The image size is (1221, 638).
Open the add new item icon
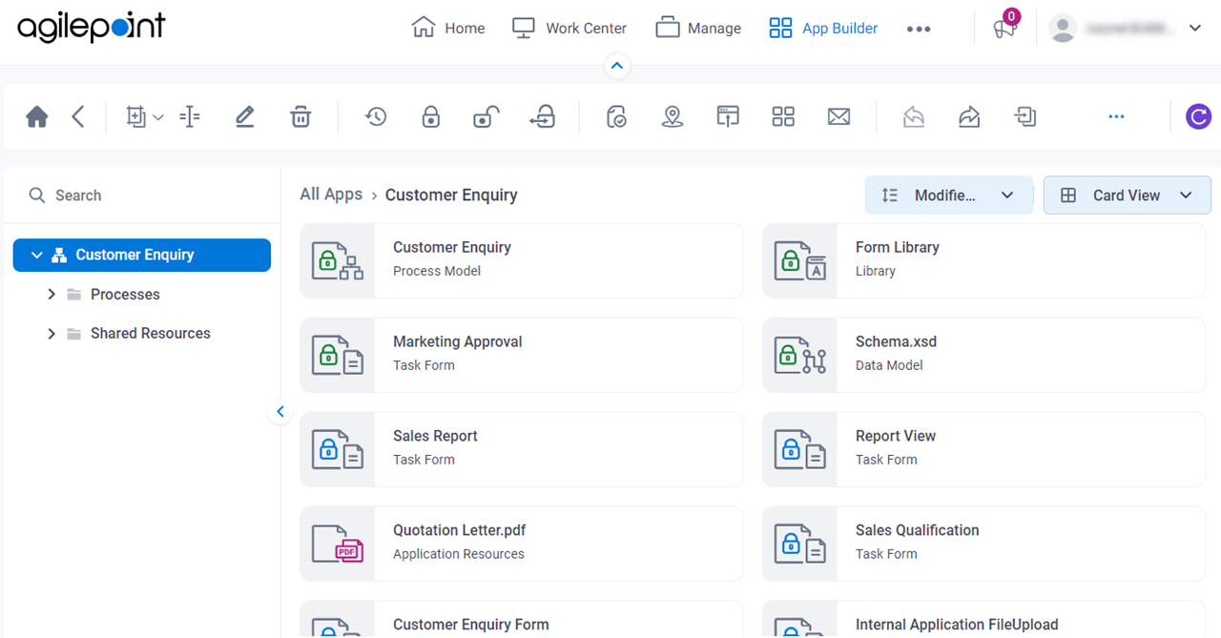[x=135, y=117]
